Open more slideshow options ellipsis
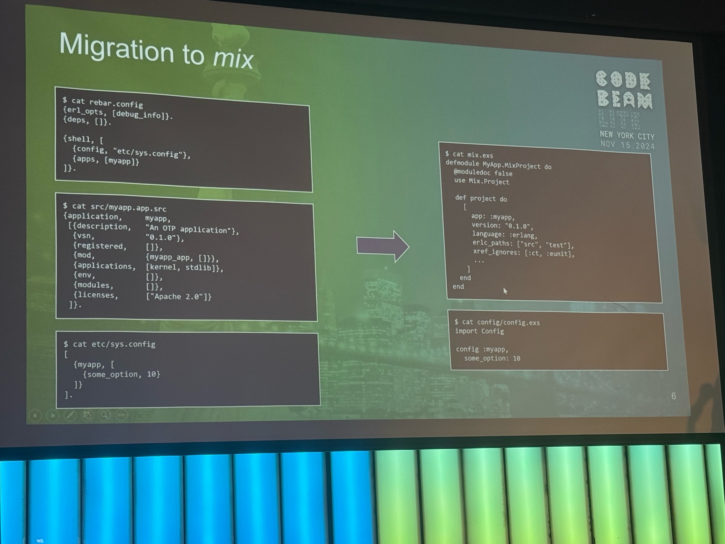The image size is (725, 544). click(x=121, y=414)
